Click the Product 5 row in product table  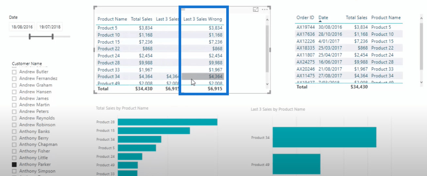(x=160, y=28)
